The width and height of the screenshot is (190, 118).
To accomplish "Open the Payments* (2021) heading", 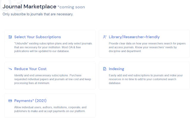I will (x=30, y=101).
